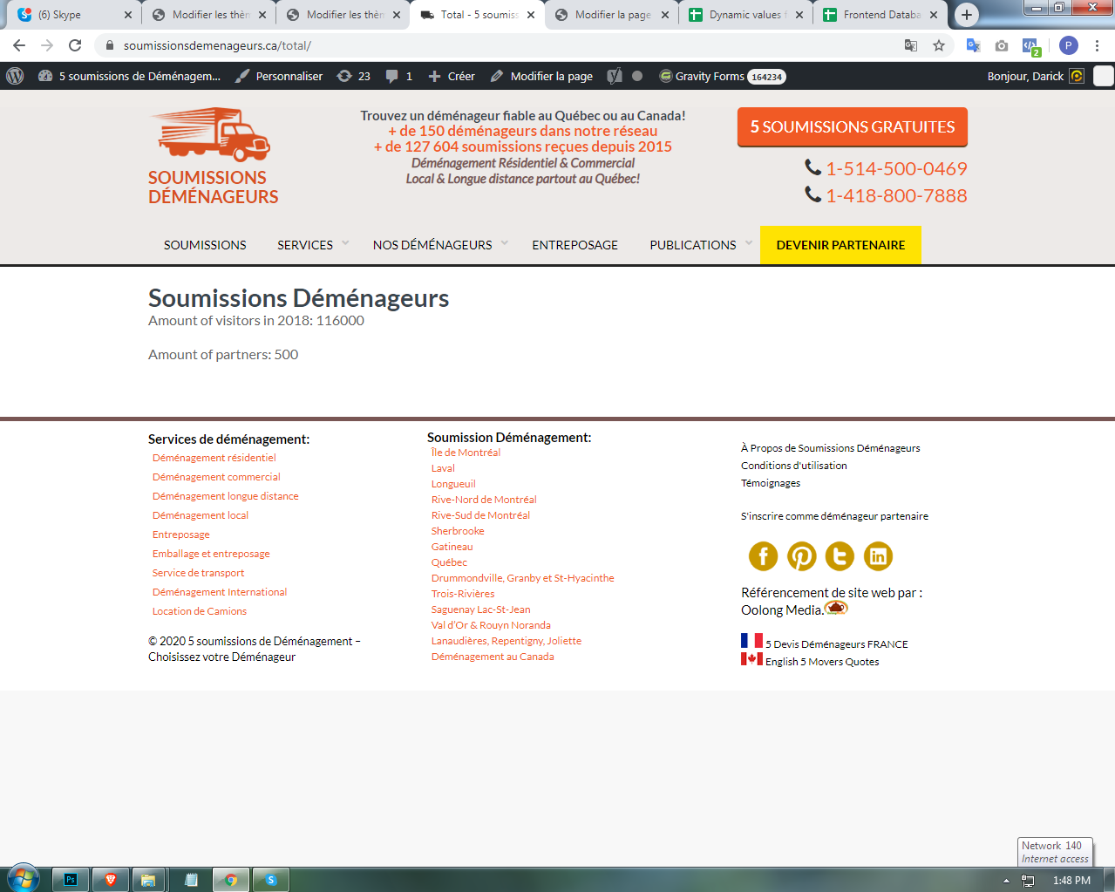Screen dimensions: 1115x892
Task: Open Bonjour, Darick account menu
Action: pyautogui.click(x=1036, y=76)
